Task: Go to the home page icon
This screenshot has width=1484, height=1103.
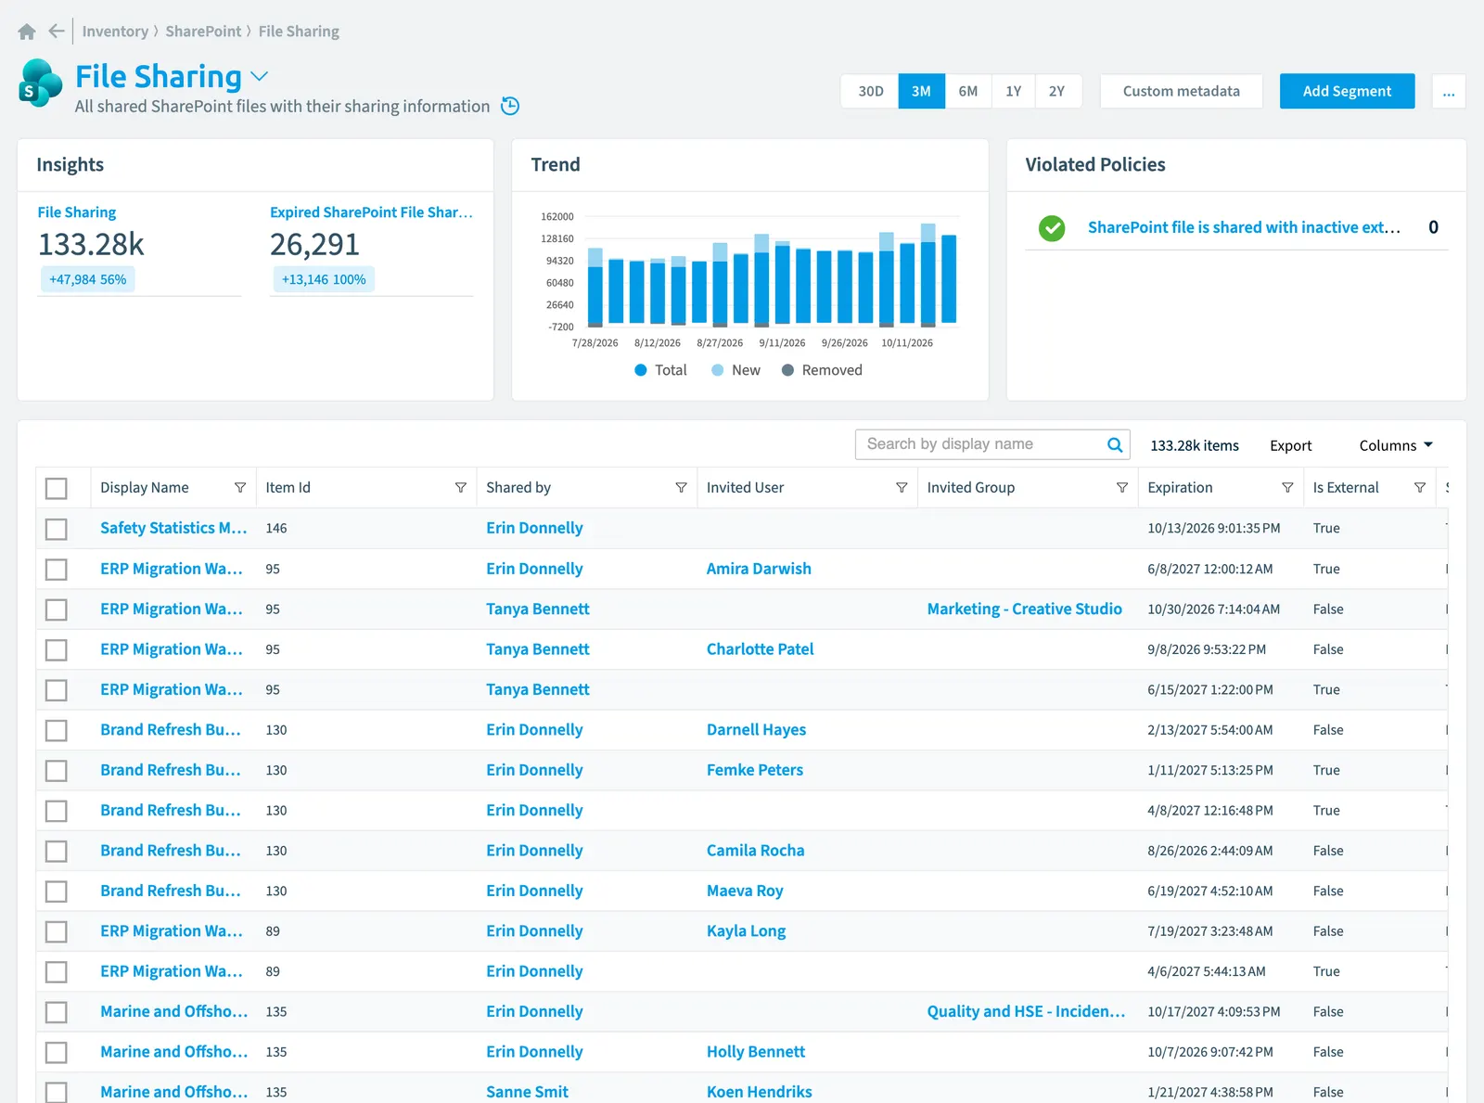Action: pos(27,32)
